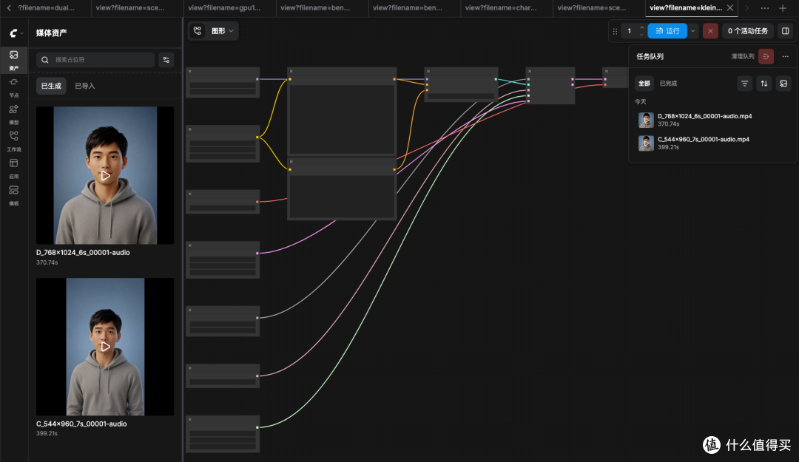
Task: Click the search magnifier icon in media assets
Action: (x=45, y=60)
